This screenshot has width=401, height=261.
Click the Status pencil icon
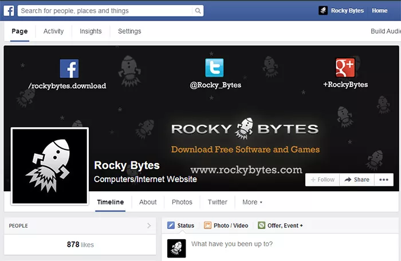(171, 225)
